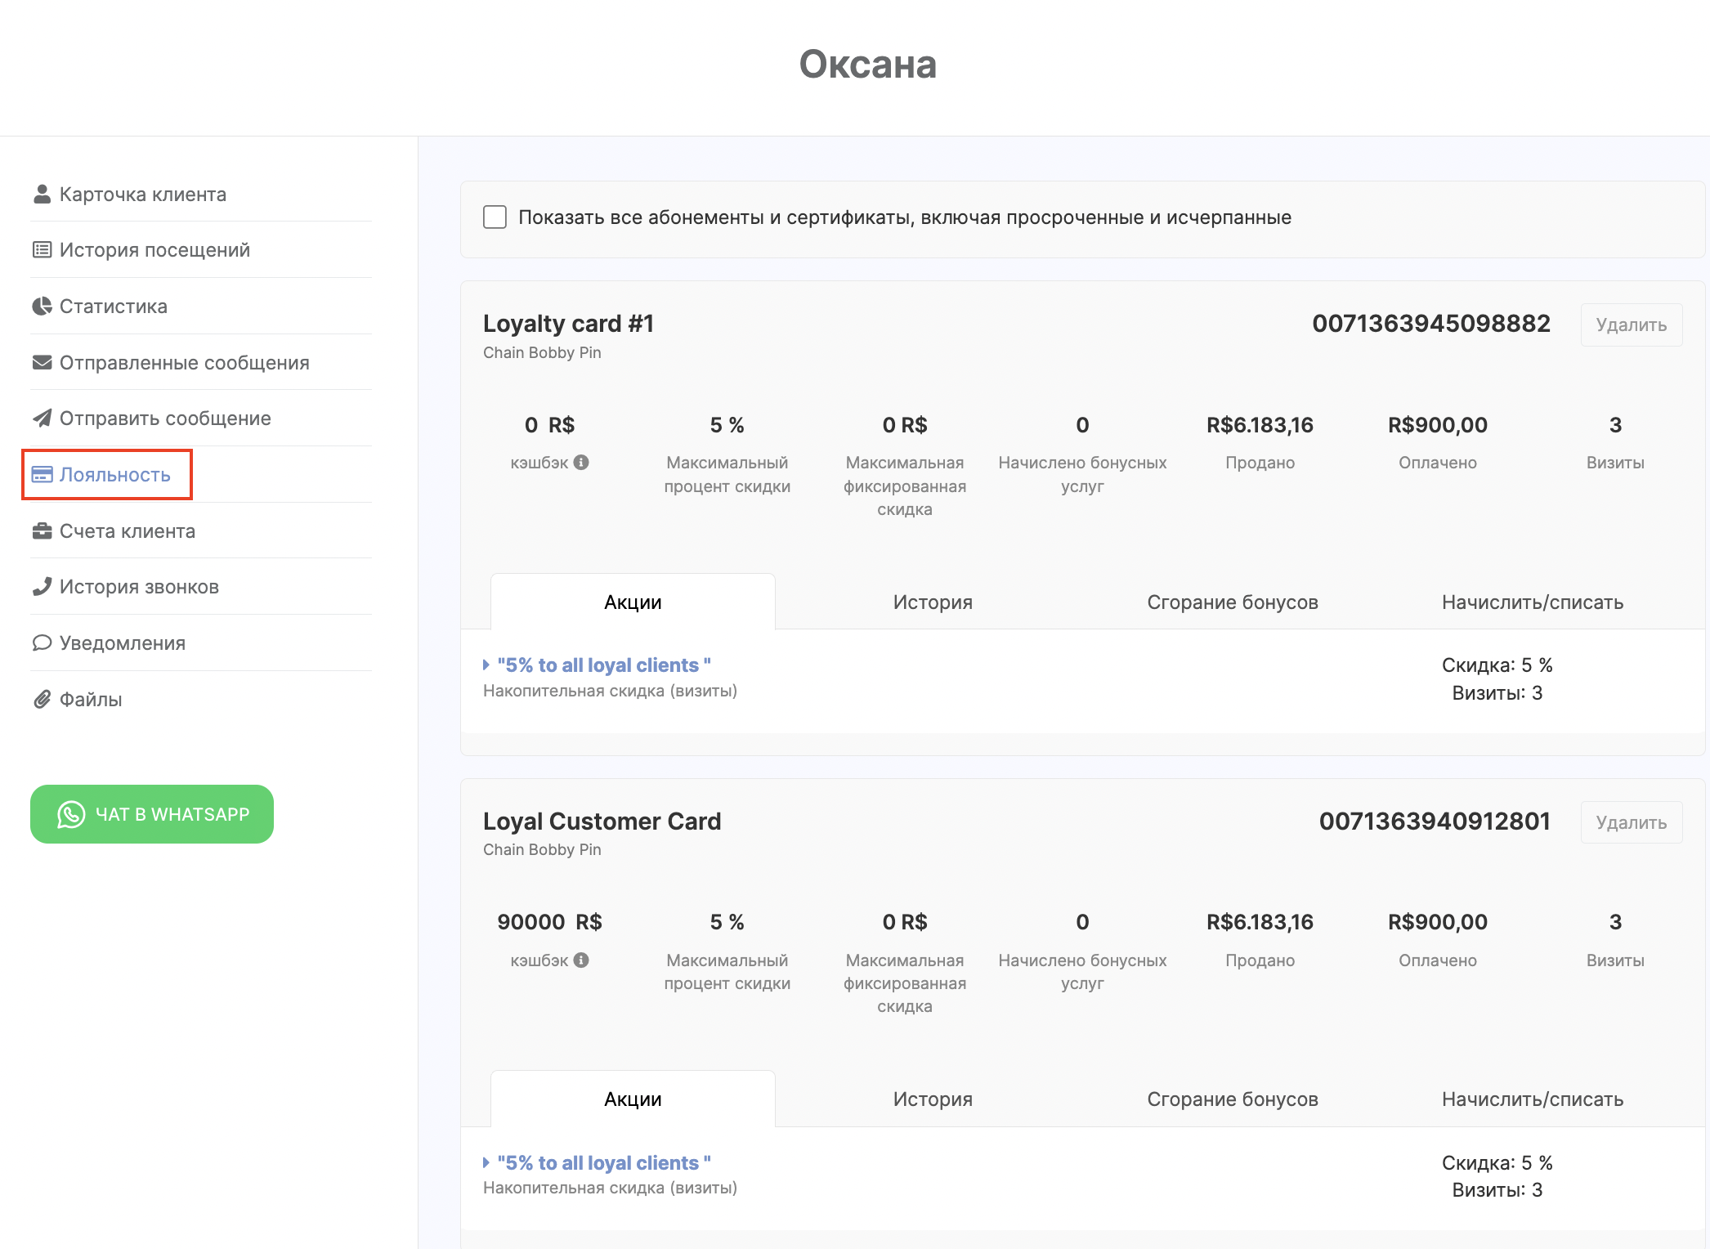Open Сгорание бонусов tab in Loyal Customer Card
Screen dimensions: 1710x1249
pos(1232,1099)
